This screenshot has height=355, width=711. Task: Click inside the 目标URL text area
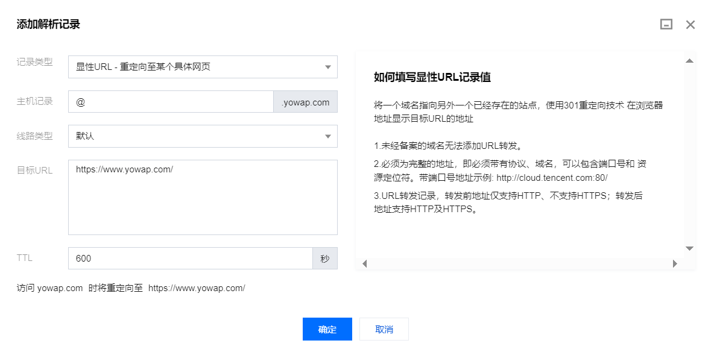203,197
